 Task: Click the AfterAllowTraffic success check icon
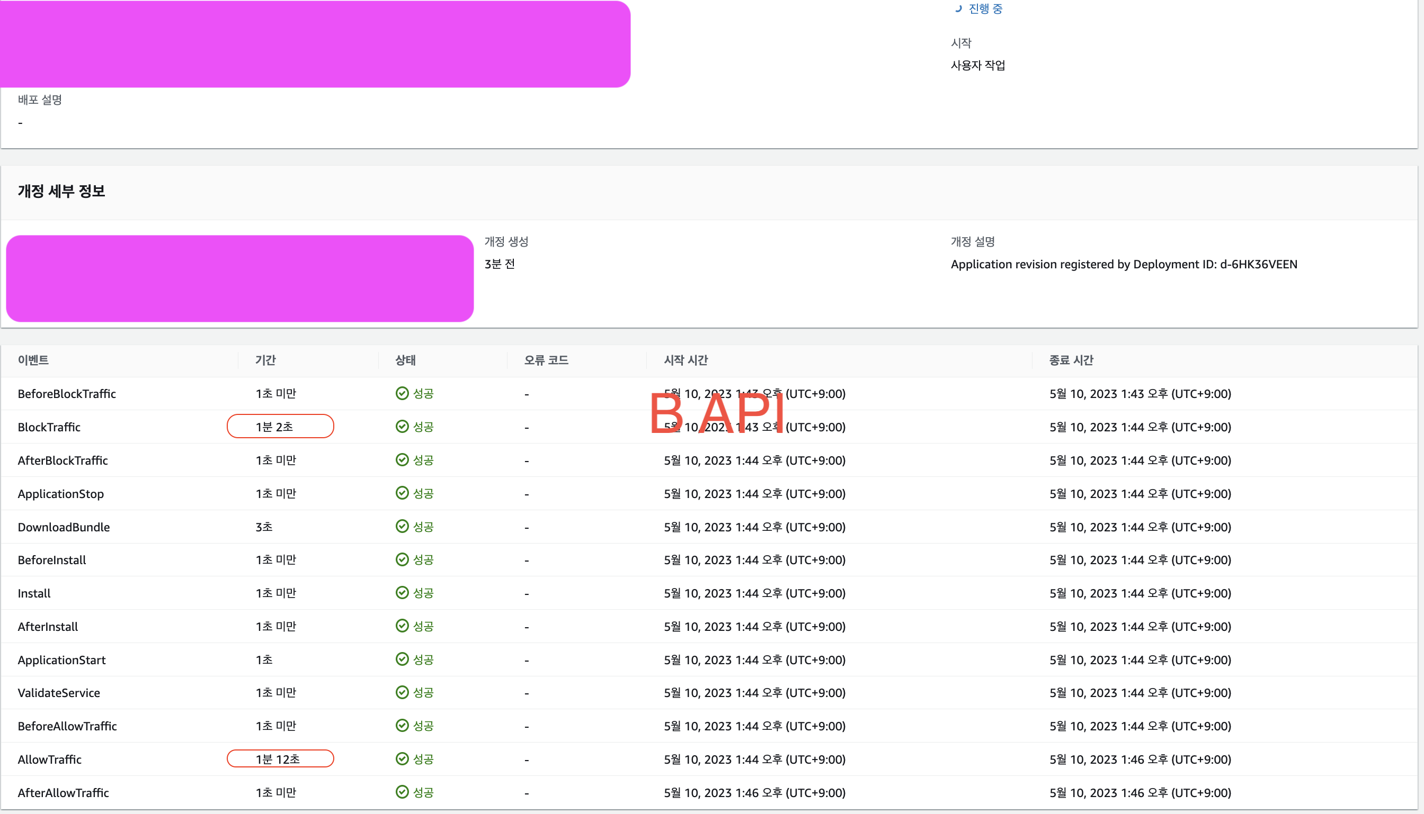coord(402,792)
